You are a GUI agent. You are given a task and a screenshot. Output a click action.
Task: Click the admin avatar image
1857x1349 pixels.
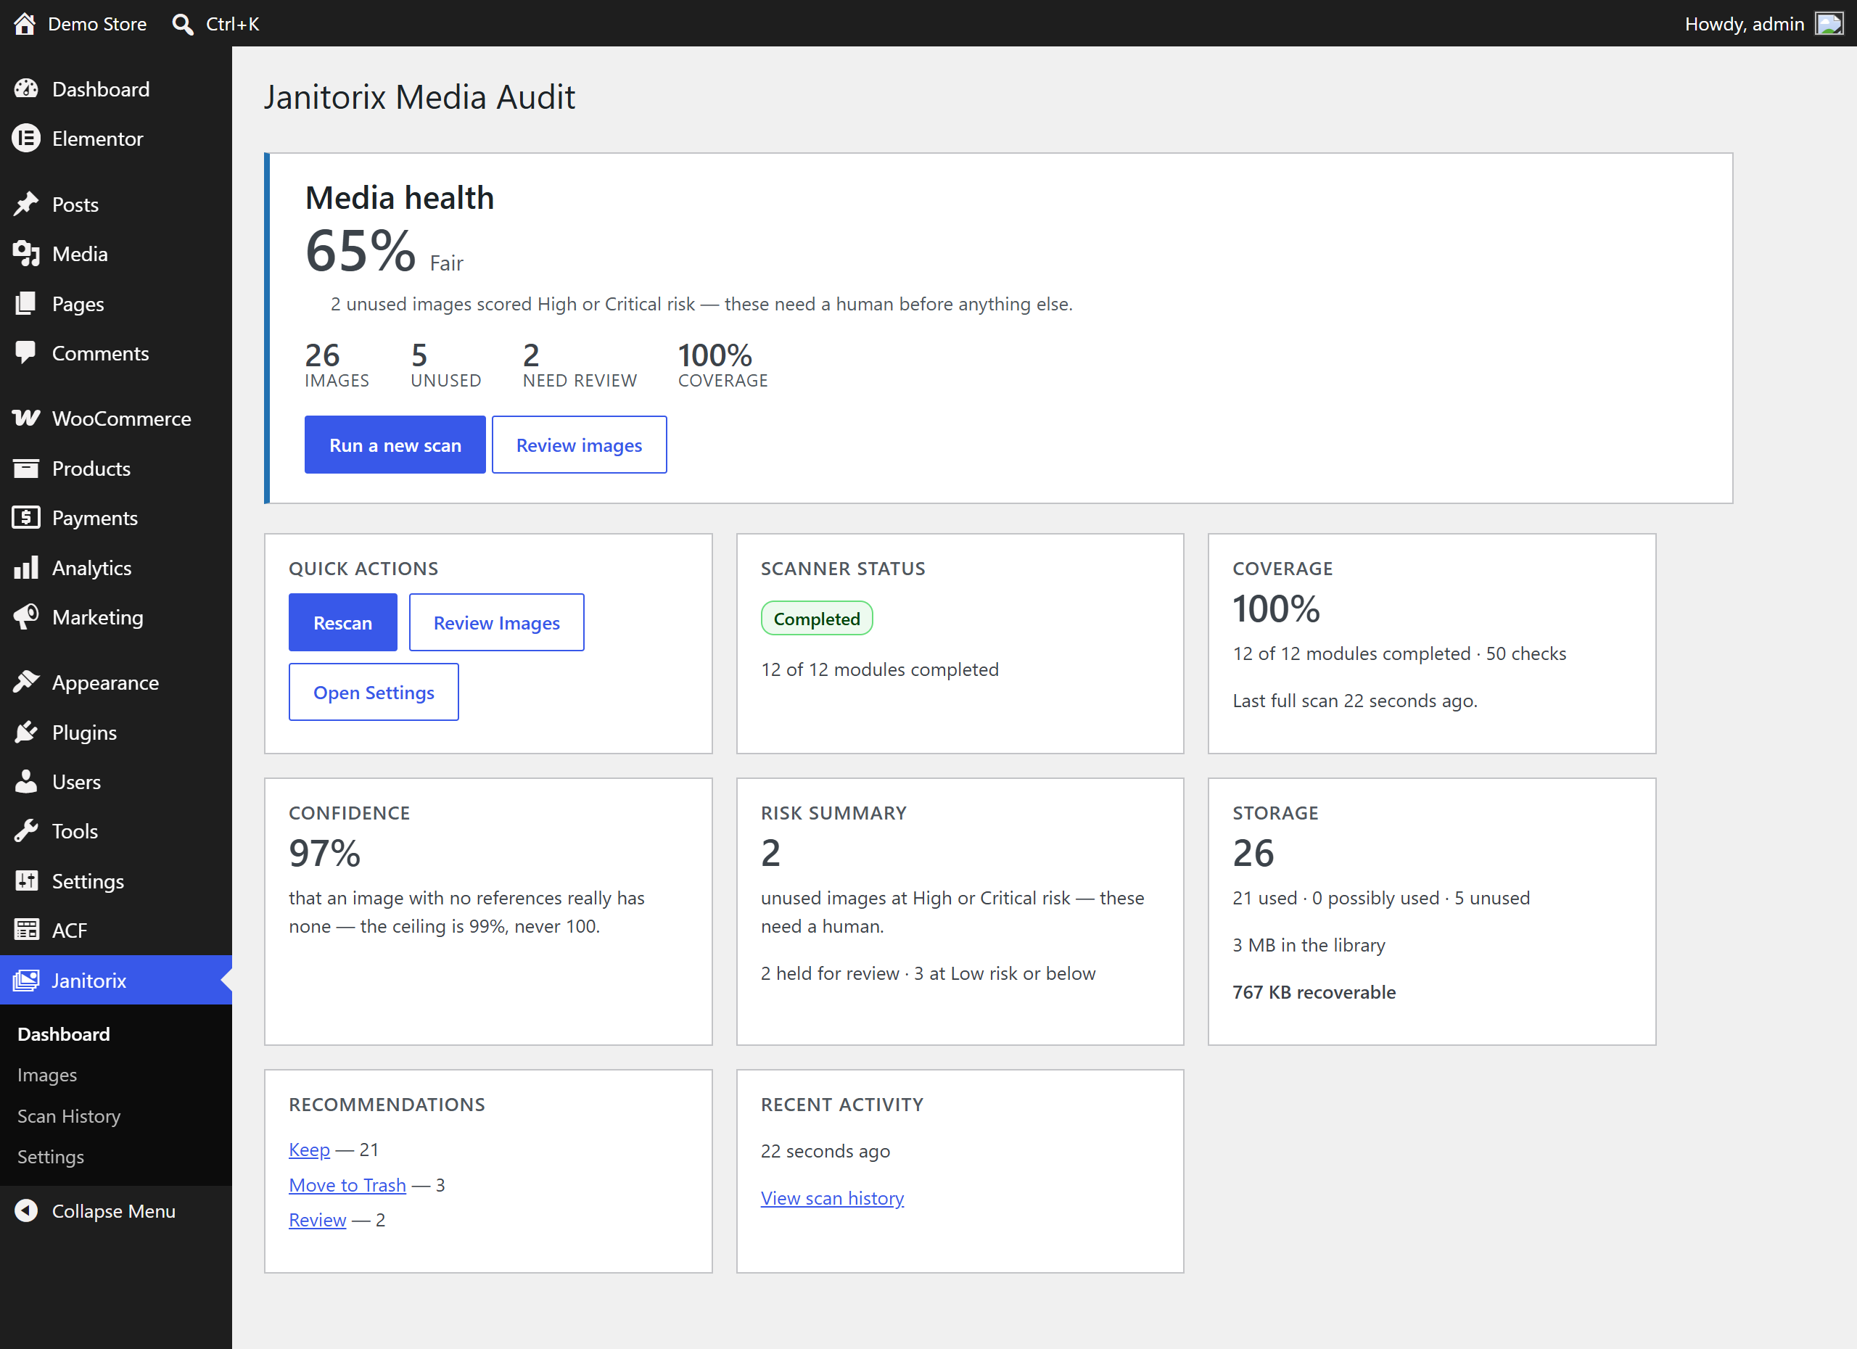point(1829,24)
